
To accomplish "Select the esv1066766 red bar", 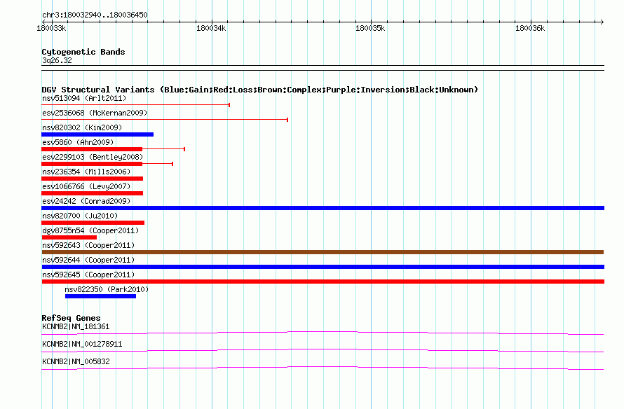I will [93, 193].
